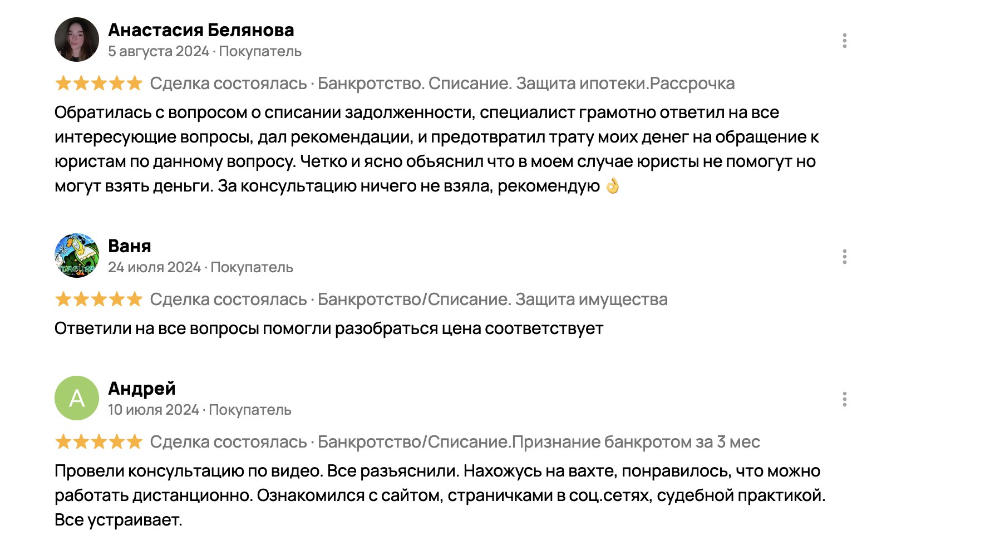This screenshot has height=550, width=985.
Task: Open reviewer name Андрей
Action: [142, 389]
